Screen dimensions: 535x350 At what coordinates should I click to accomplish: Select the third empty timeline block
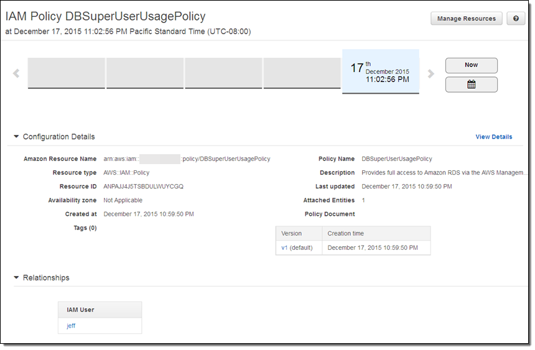coord(223,73)
